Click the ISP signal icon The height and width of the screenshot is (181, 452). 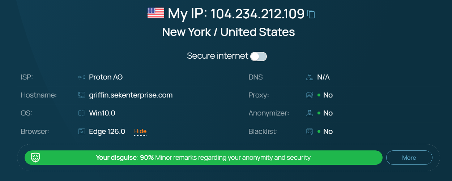pyautogui.click(x=82, y=77)
